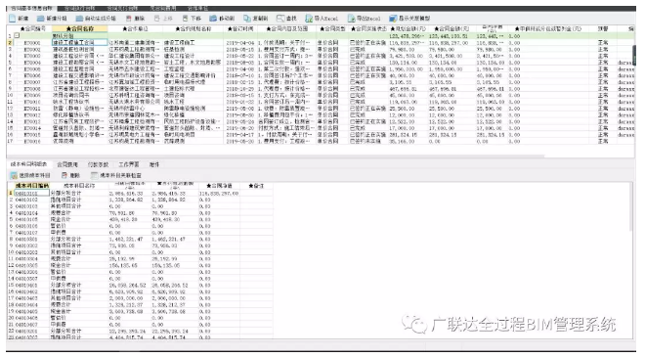Click the 合同名称 column header
The height and width of the screenshot is (357, 645).
coord(80,28)
